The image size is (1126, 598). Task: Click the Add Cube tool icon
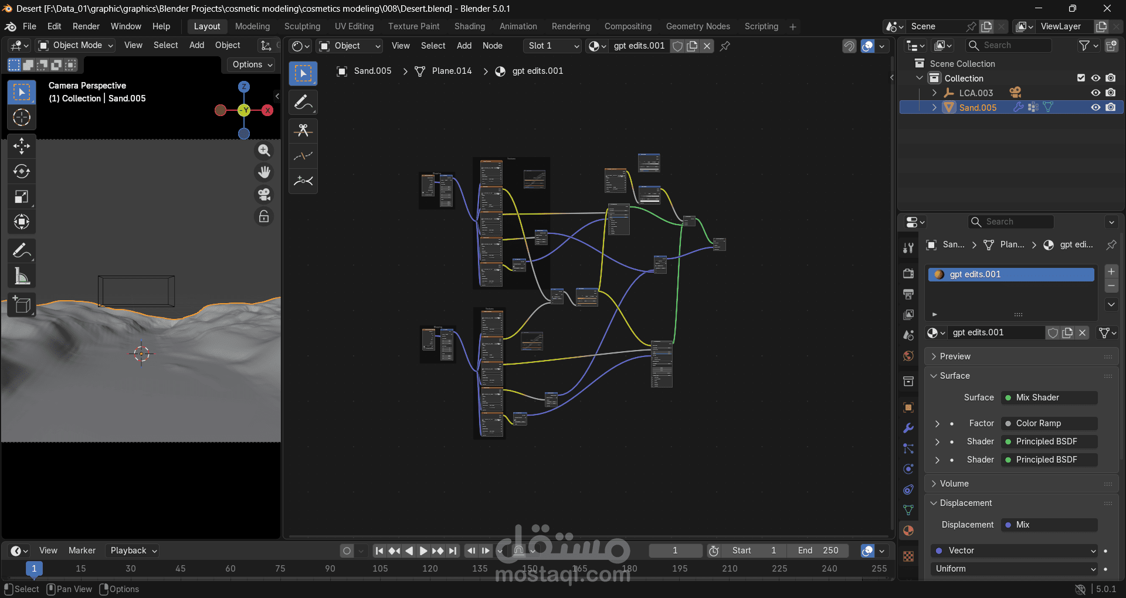22,305
